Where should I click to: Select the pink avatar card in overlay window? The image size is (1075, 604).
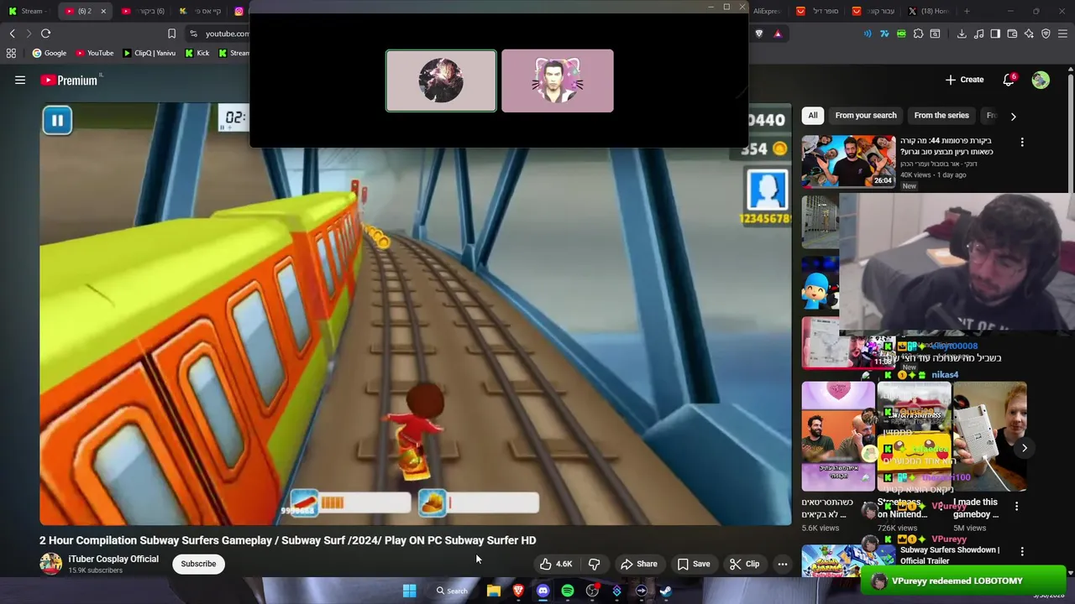click(x=558, y=81)
